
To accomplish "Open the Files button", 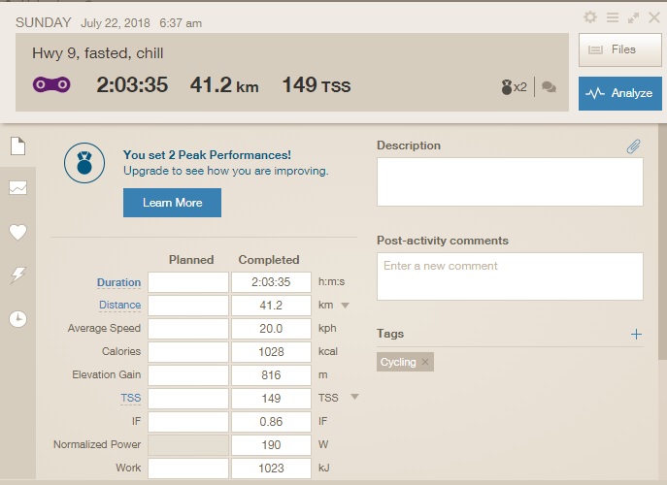I will [619, 49].
